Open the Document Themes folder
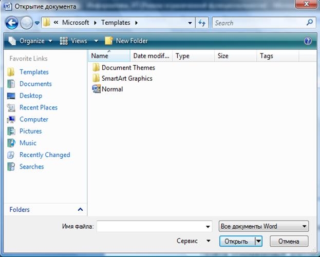The width and height of the screenshot is (320, 257). pos(123,68)
